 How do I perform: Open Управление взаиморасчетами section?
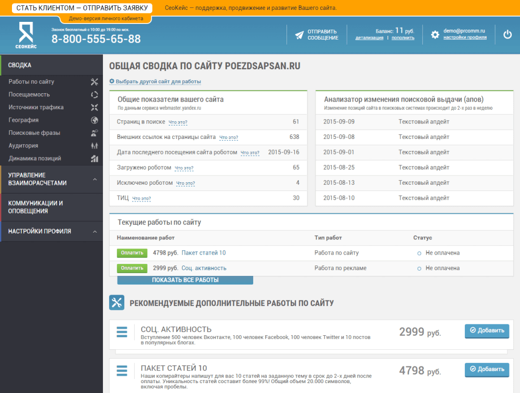click(x=51, y=179)
